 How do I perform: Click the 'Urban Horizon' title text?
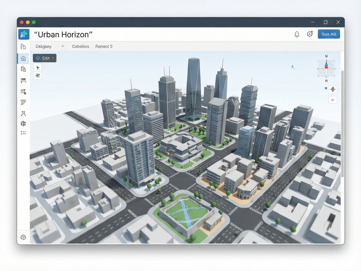pyautogui.click(x=63, y=35)
